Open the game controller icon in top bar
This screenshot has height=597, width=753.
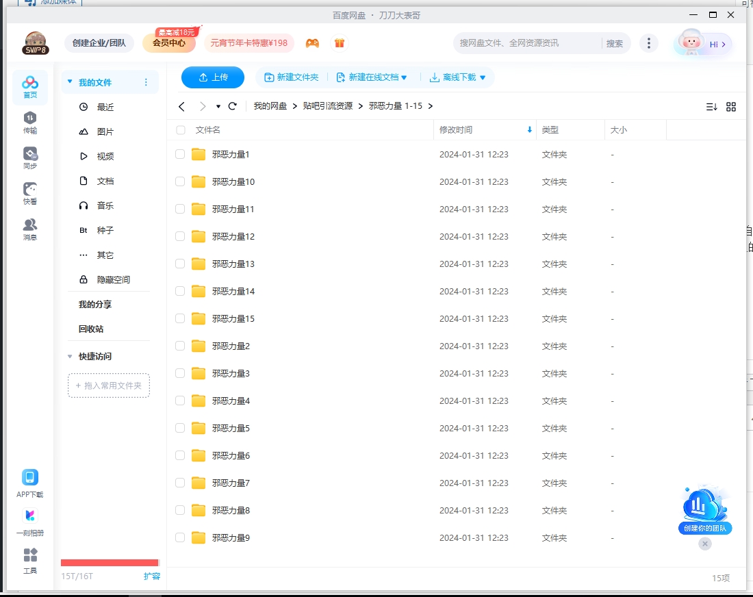(312, 42)
